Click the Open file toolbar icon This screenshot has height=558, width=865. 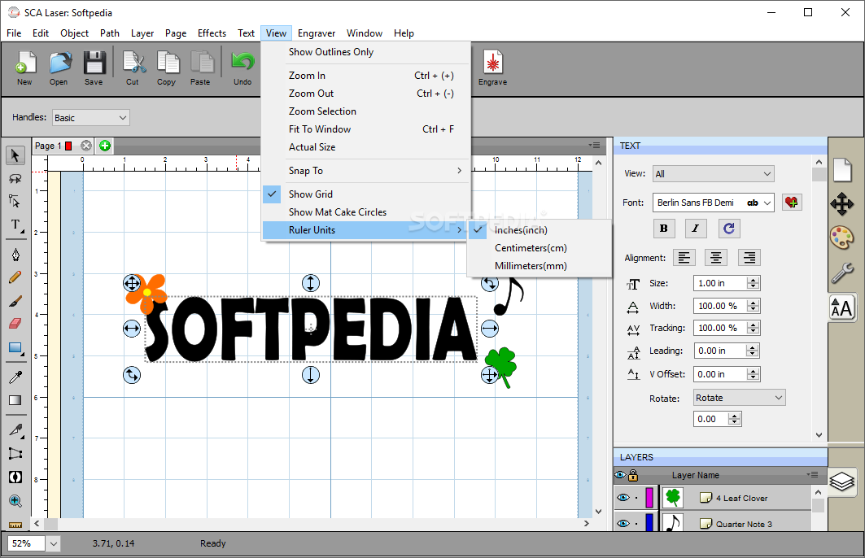[59, 68]
